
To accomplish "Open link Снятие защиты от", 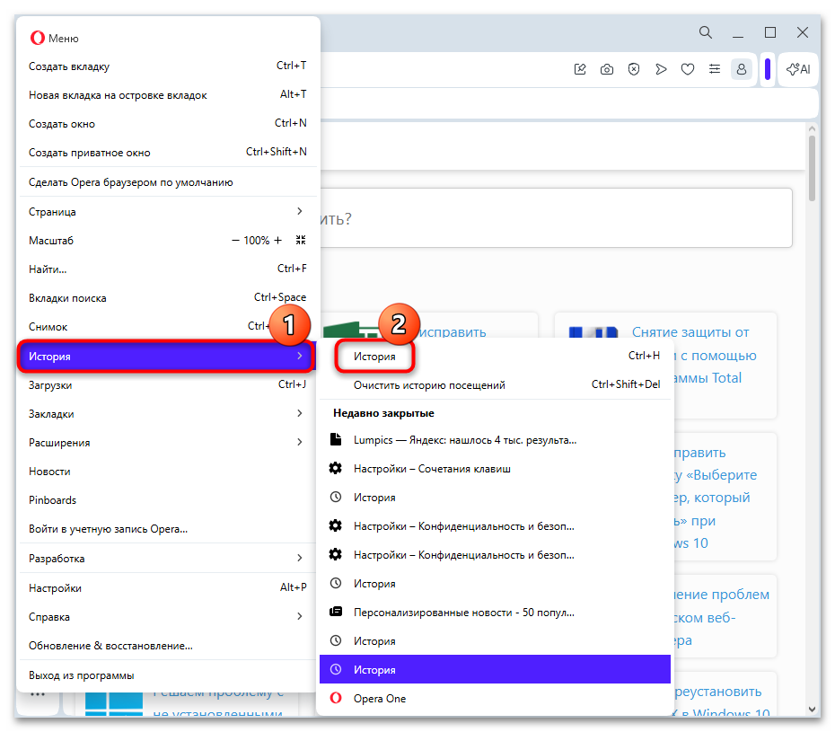I will 690,332.
